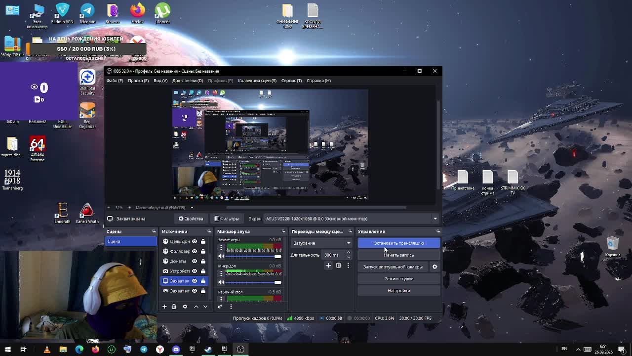
Task: Open transition properties three-dot menu
Action: click(348, 266)
